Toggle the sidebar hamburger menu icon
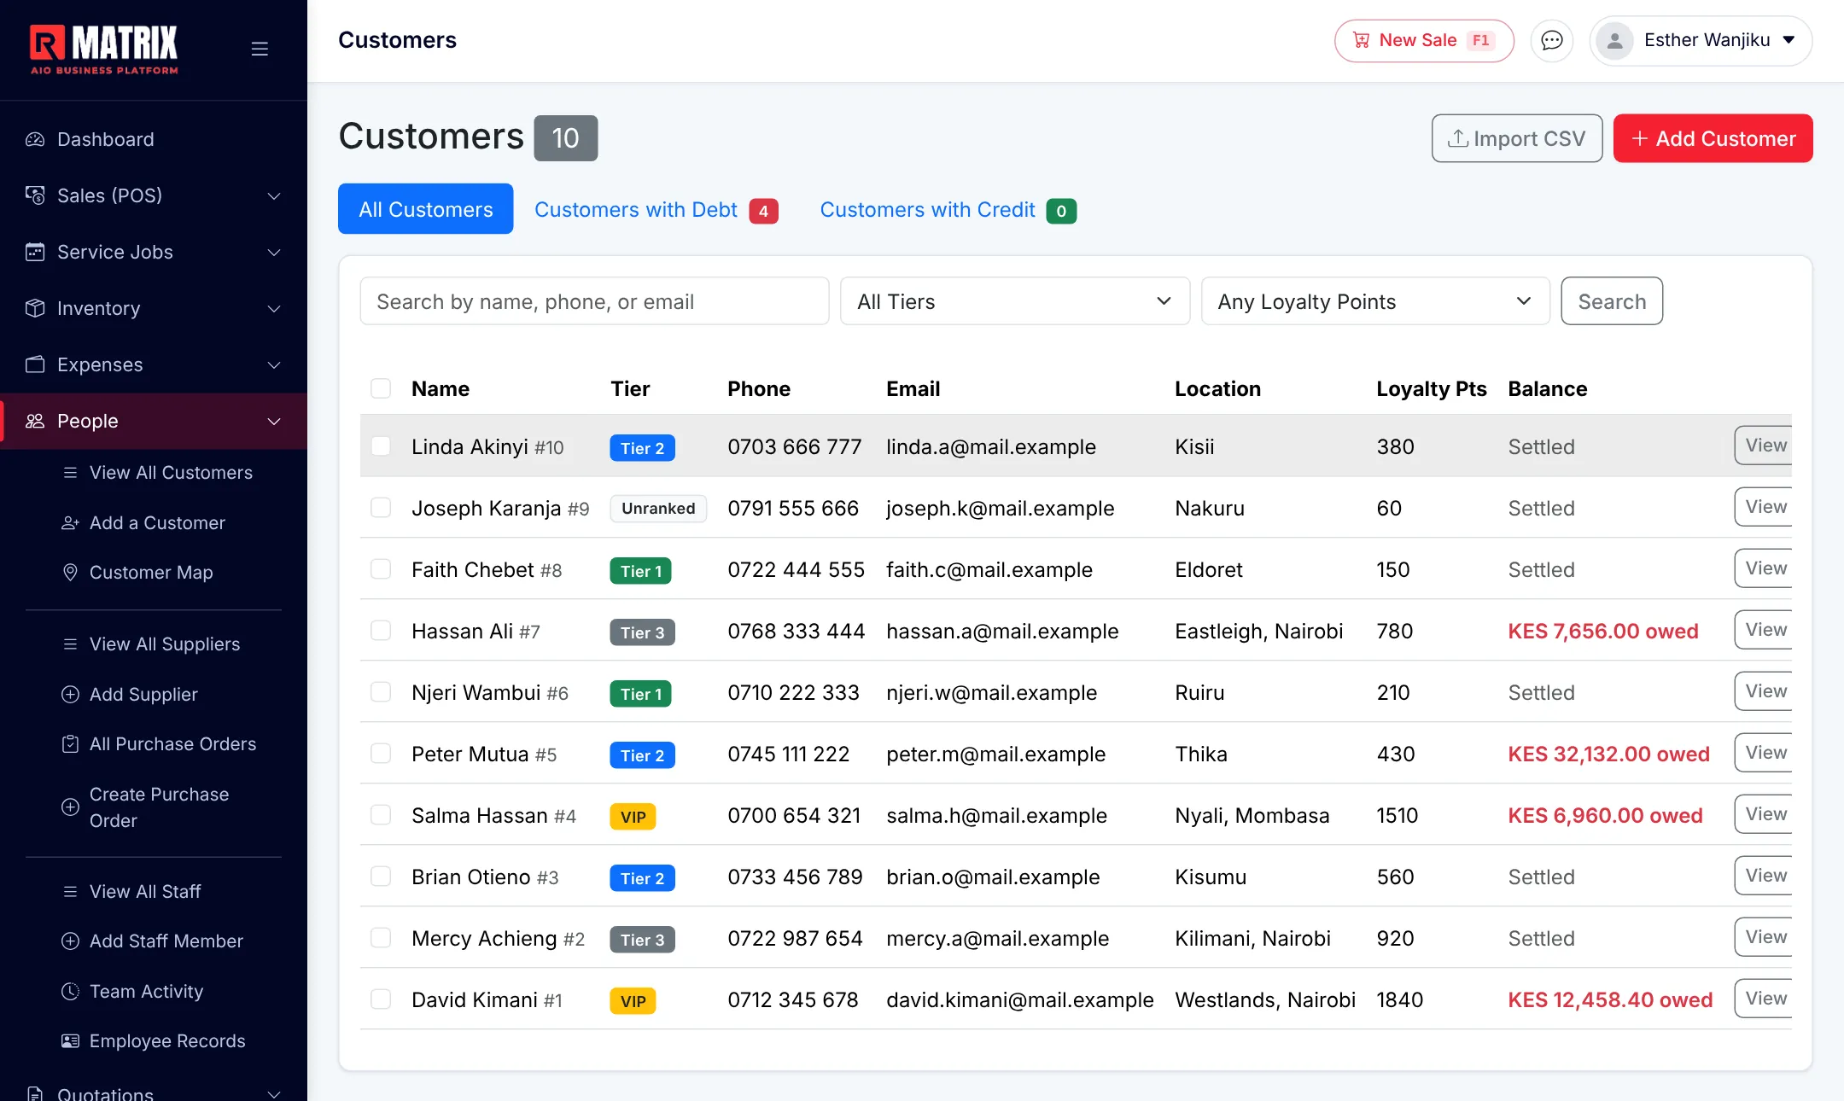 260,50
